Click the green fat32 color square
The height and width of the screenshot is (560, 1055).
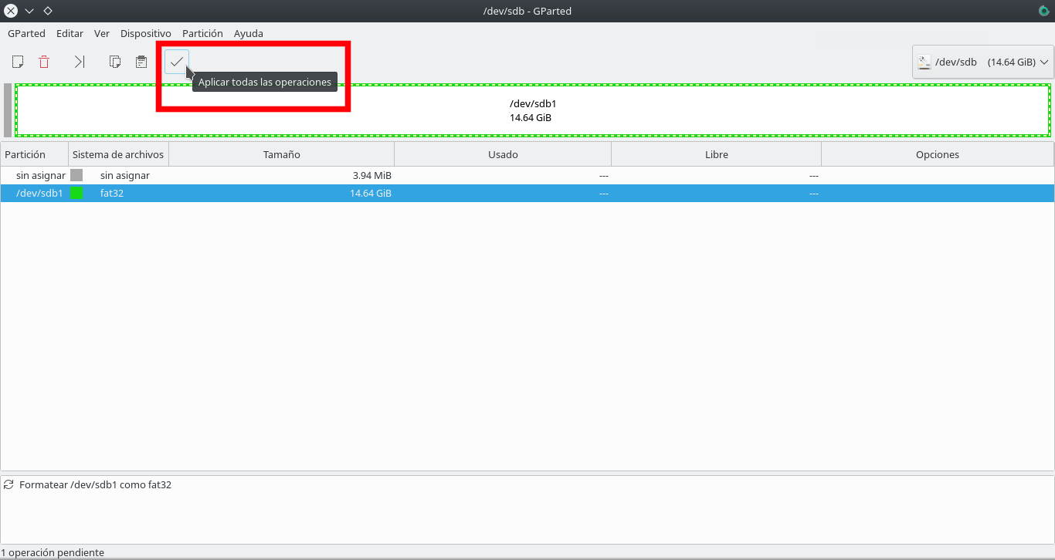pos(77,193)
